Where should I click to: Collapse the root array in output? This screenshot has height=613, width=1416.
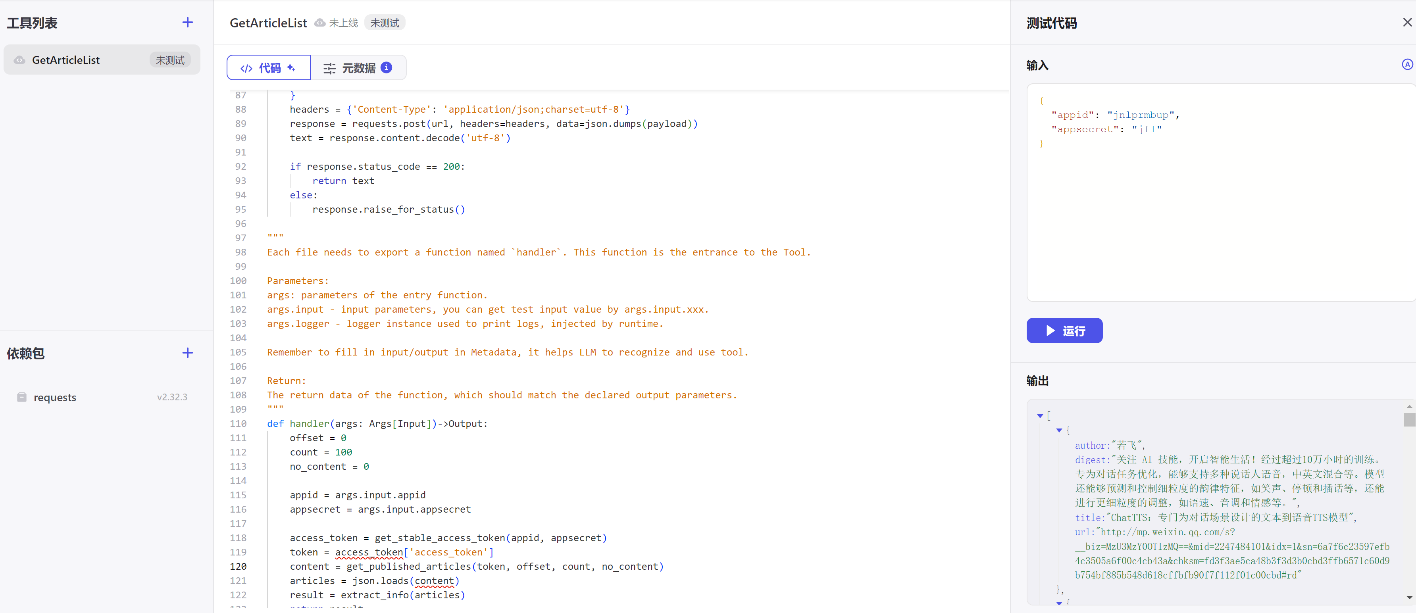(1040, 416)
